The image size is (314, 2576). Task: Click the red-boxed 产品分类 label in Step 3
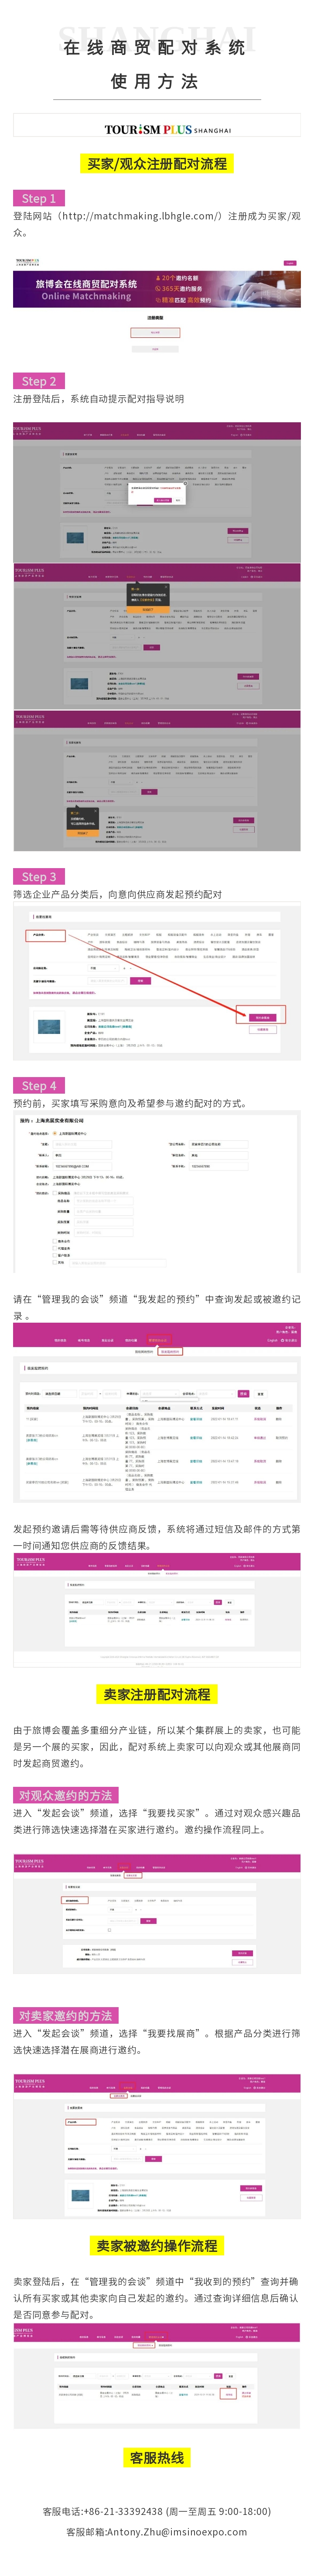tap(46, 936)
